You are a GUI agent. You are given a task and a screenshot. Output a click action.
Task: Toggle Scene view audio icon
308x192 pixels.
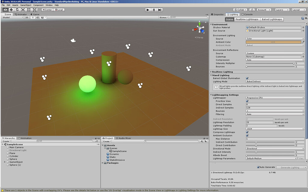coord(38,17)
